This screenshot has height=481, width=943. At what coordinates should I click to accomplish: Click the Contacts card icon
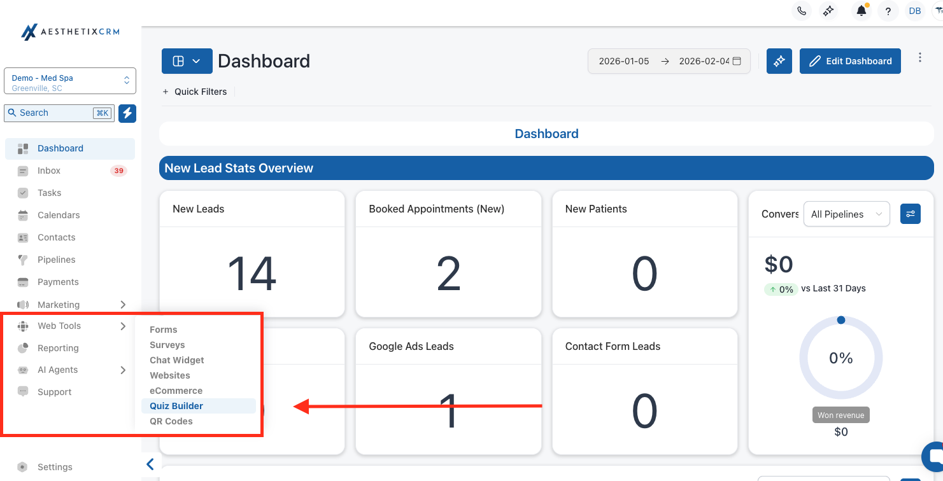(23, 237)
